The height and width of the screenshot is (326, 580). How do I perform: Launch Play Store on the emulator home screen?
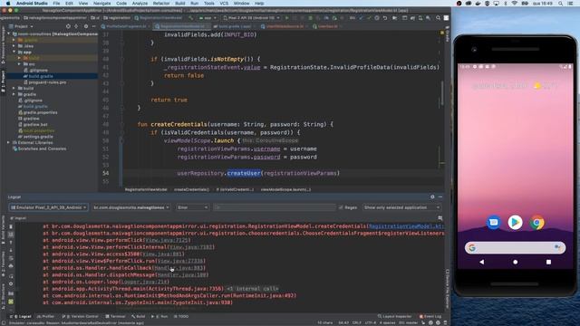point(515,222)
